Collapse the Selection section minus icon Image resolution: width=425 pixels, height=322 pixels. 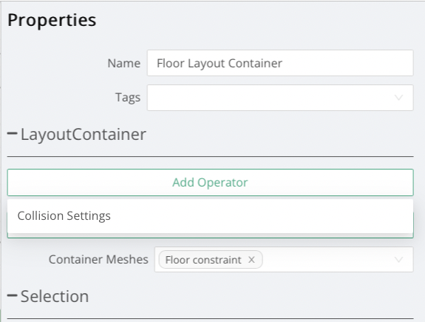13,295
